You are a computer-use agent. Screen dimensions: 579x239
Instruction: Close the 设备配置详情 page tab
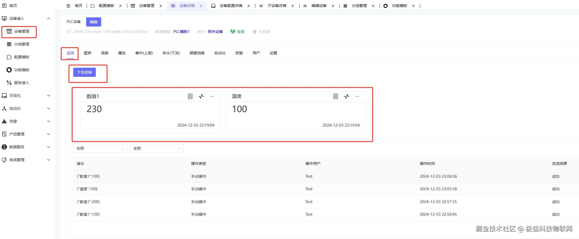point(249,6)
